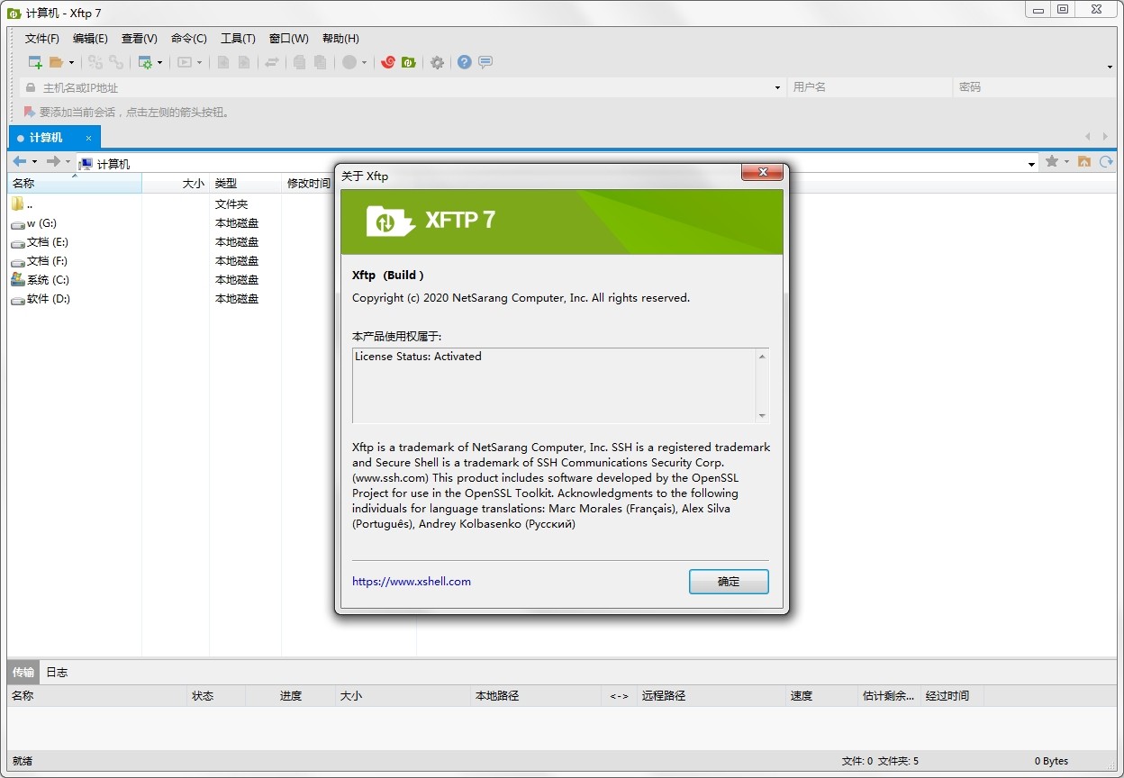Screen dimensions: 1124x778
Task: Open the 窗口(W) menu
Action: [288, 39]
